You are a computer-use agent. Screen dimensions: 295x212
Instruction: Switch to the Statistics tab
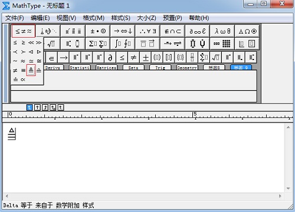coord(80,67)
